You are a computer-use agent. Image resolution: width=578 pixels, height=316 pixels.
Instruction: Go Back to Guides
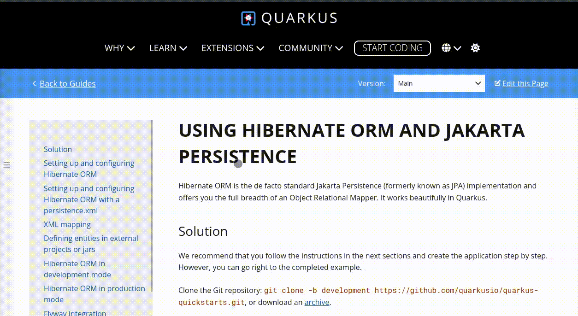(x=68, y=83)
